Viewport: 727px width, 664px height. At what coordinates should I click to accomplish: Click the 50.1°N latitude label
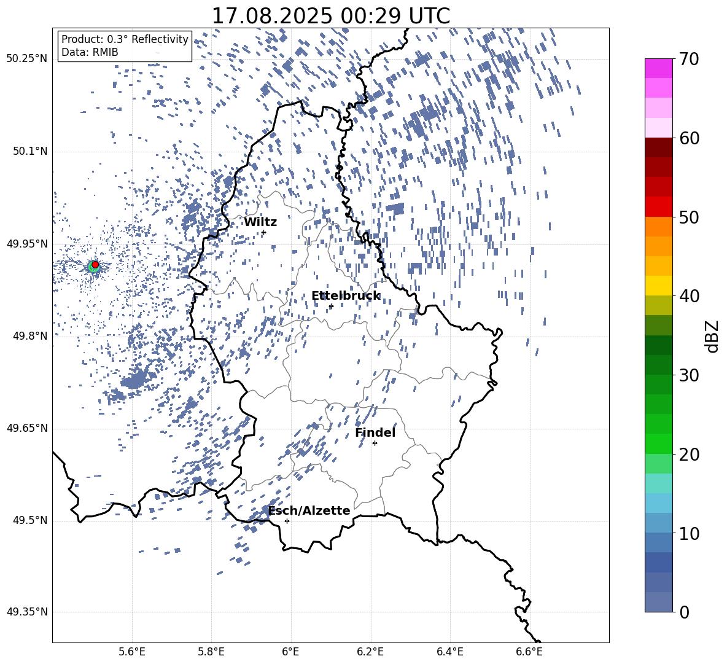[x=30, y=151]
